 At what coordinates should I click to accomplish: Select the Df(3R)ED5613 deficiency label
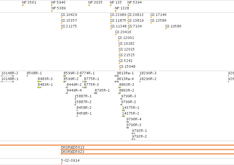[x=73, y=147]
